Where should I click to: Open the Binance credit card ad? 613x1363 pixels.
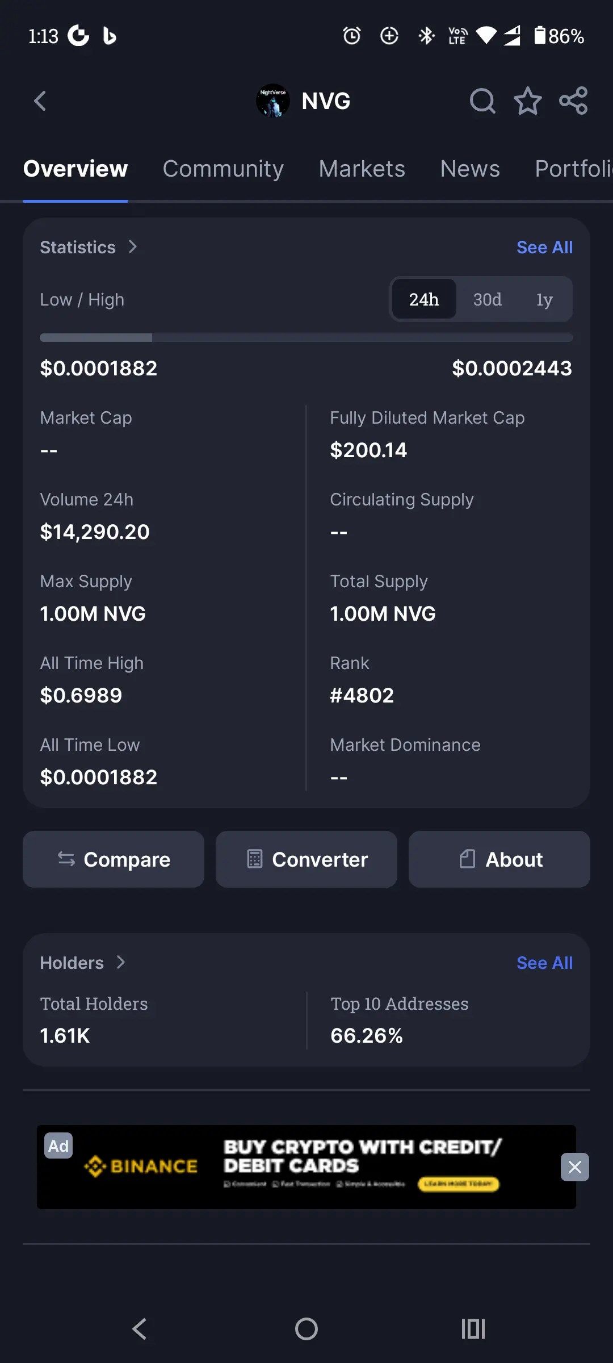306,1167
